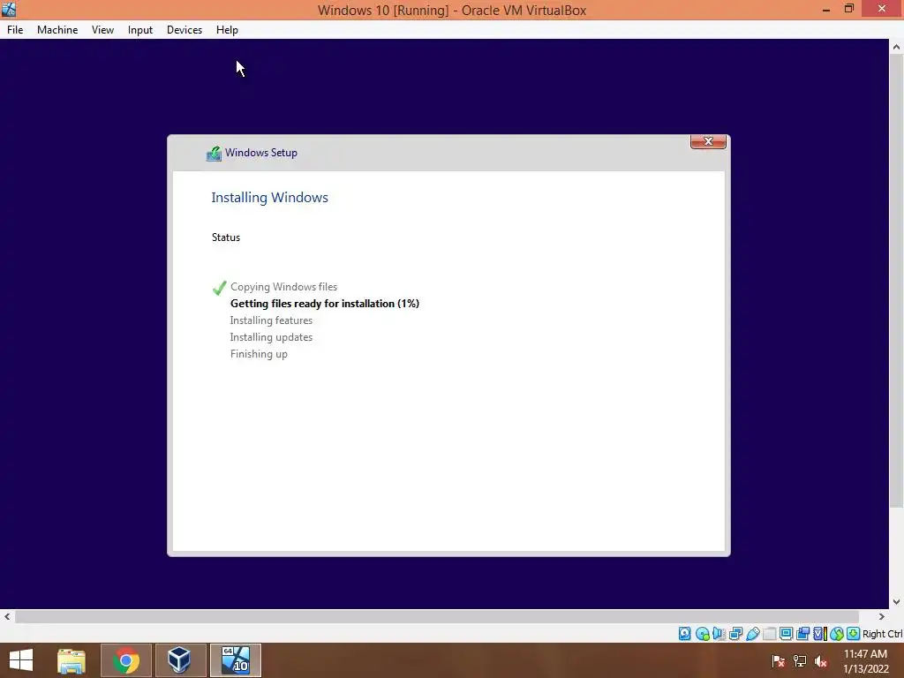Click the horizontal scrollbar right arrow
This screenshot has height=678, width=904.
point(882,616)
